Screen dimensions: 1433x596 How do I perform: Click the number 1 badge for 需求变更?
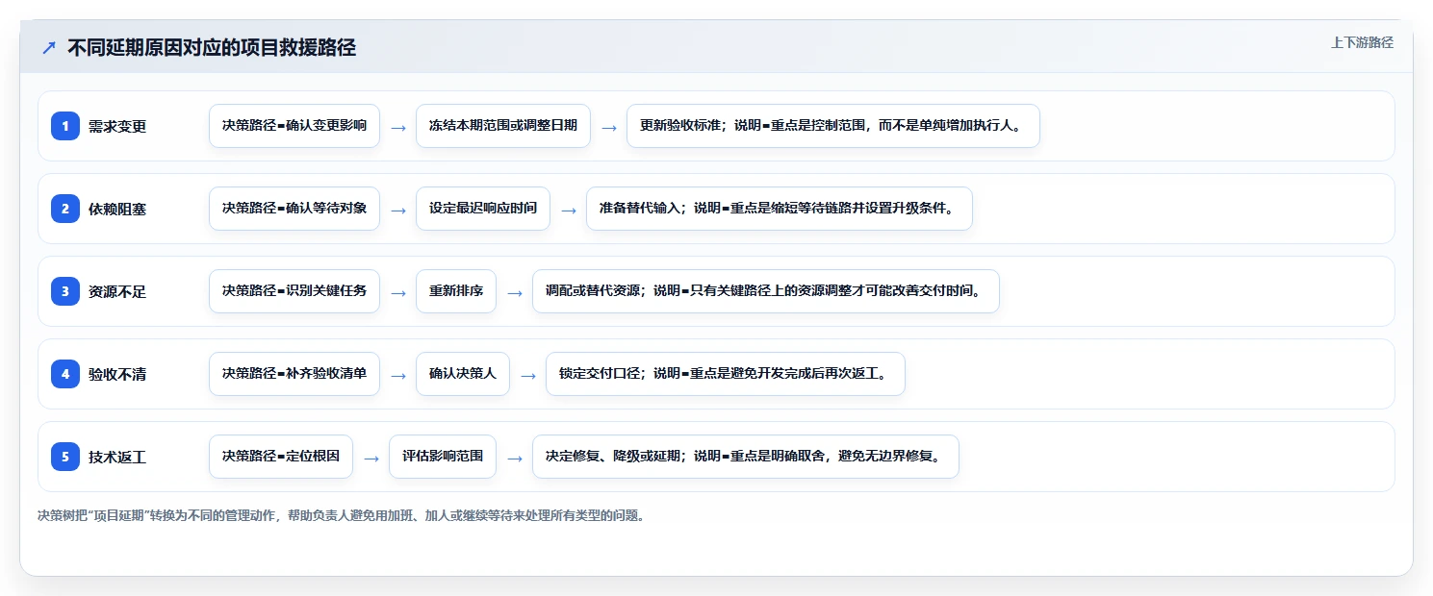(65, 126)
